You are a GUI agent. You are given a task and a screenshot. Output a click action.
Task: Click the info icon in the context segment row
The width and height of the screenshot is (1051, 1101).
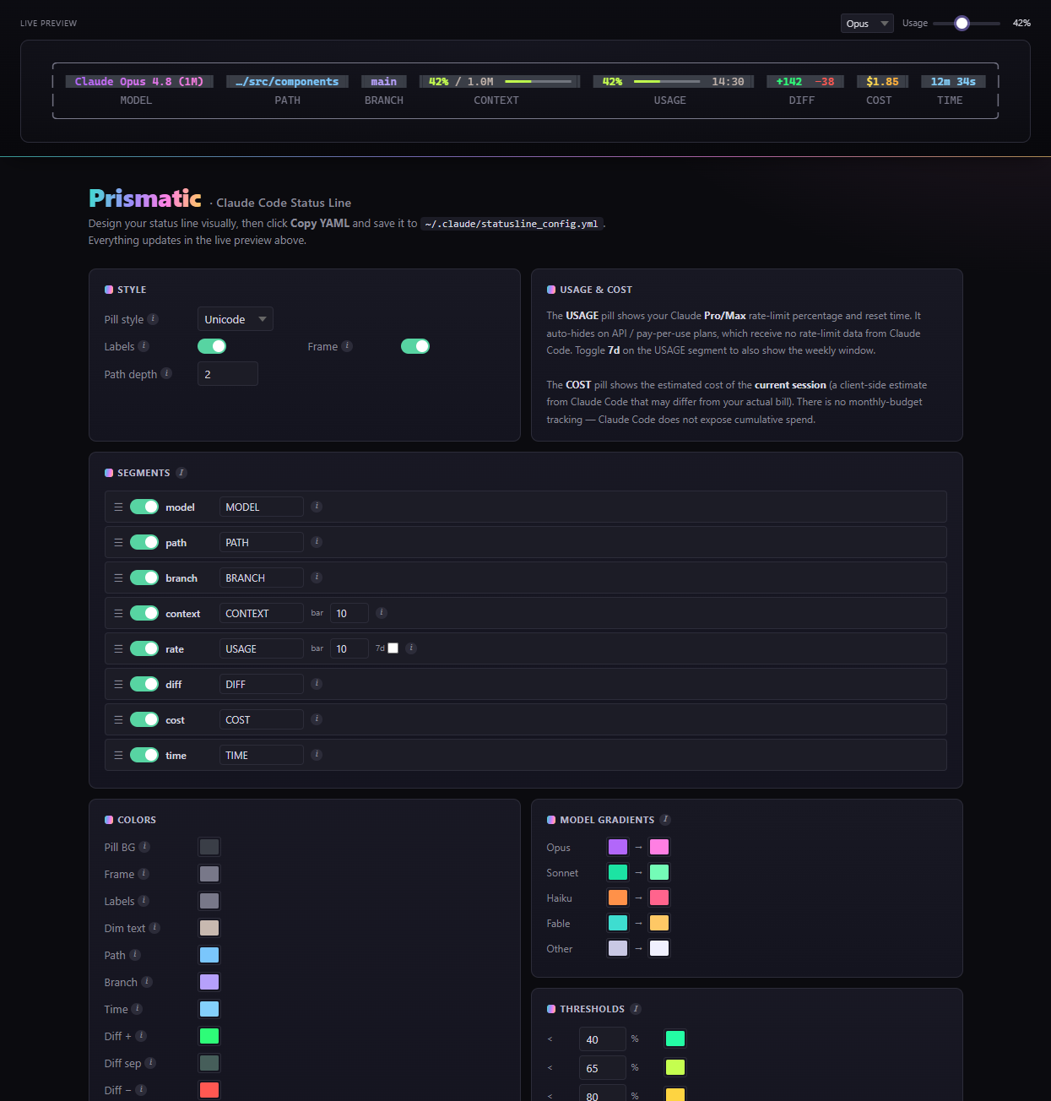click(382, 613)
